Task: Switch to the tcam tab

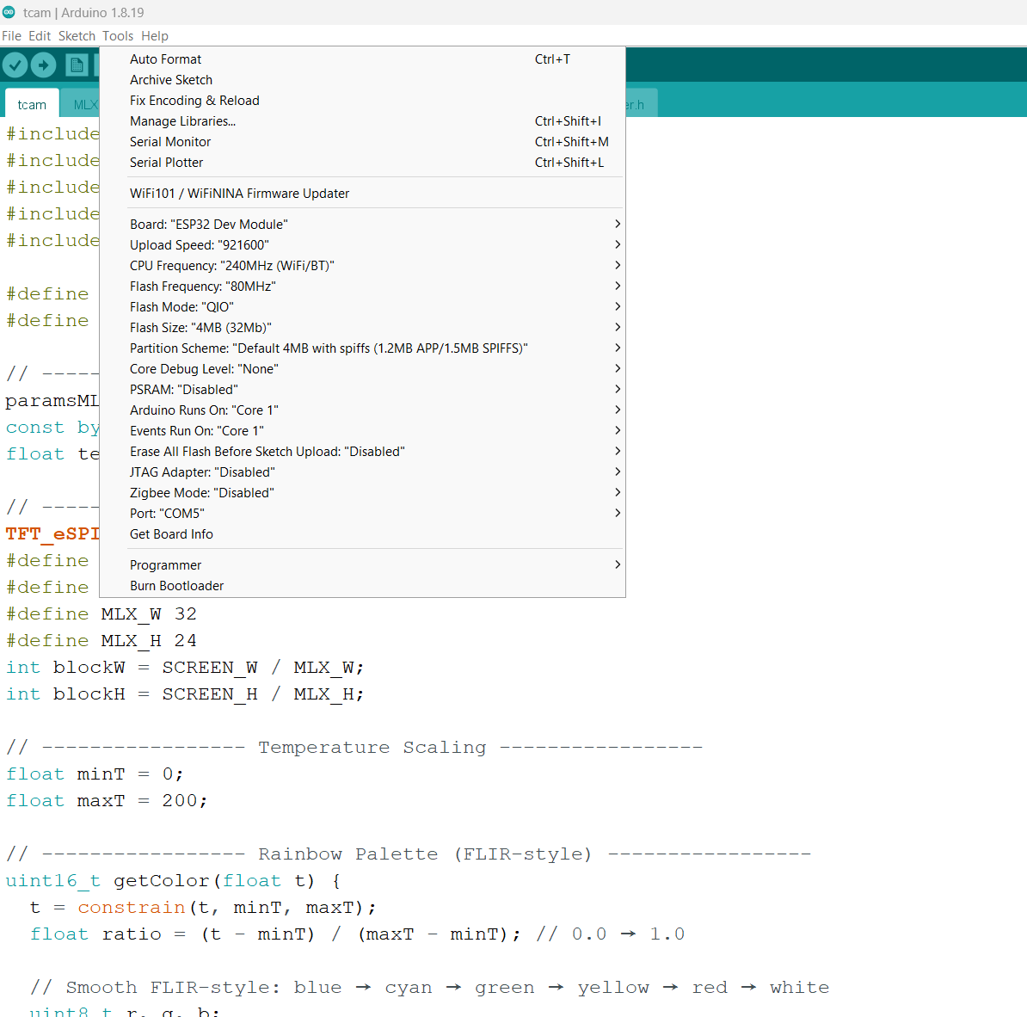Action: pyautogui.click(x=32, y=105)
